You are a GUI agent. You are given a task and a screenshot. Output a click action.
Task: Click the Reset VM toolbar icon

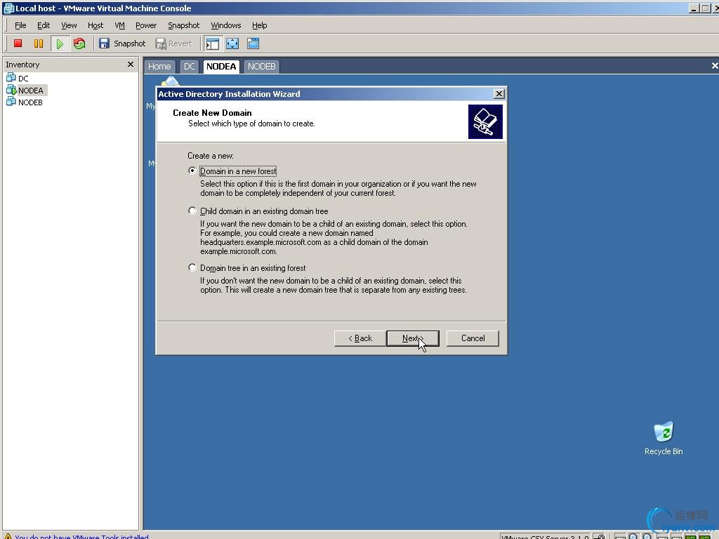79,44
